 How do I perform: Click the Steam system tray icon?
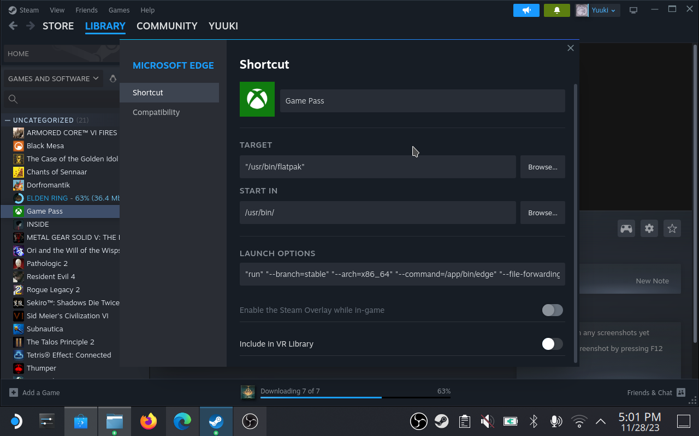tap(442, 421)
